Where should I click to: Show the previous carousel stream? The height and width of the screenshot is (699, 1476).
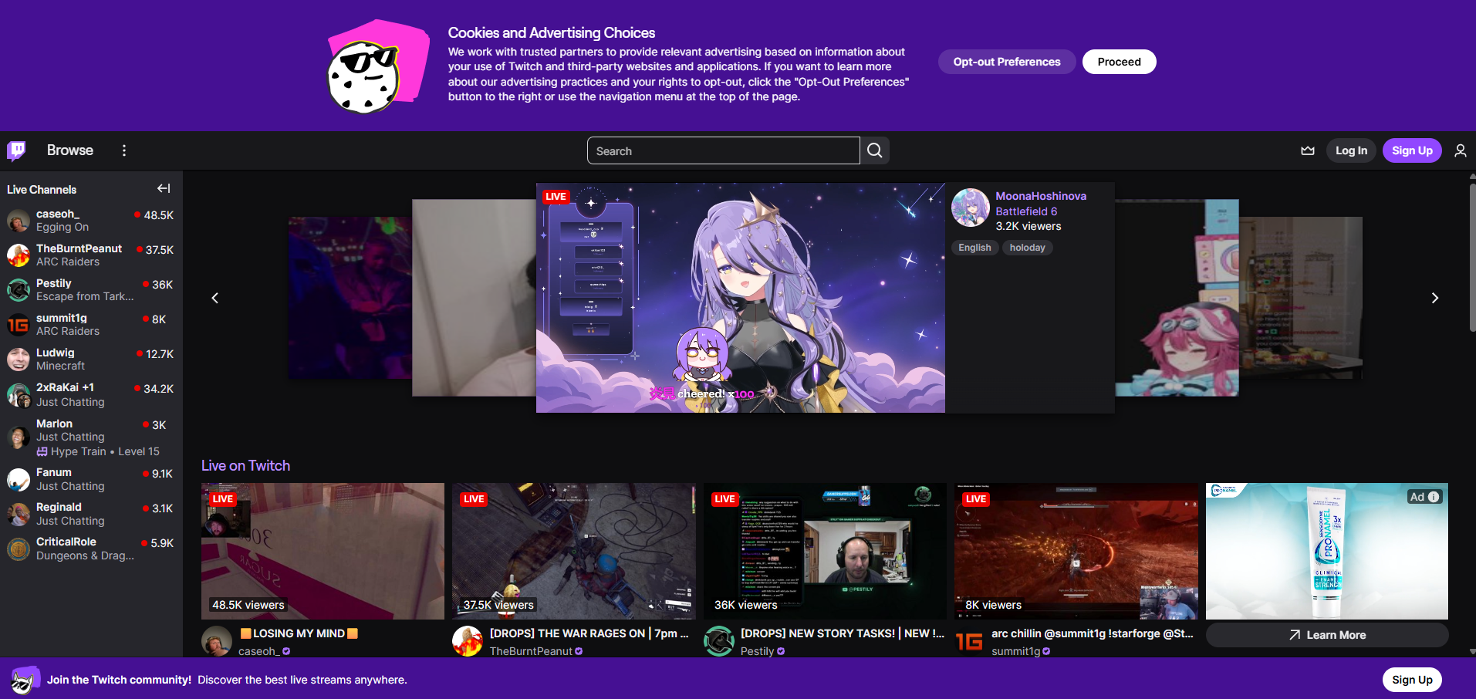point(215,298)
